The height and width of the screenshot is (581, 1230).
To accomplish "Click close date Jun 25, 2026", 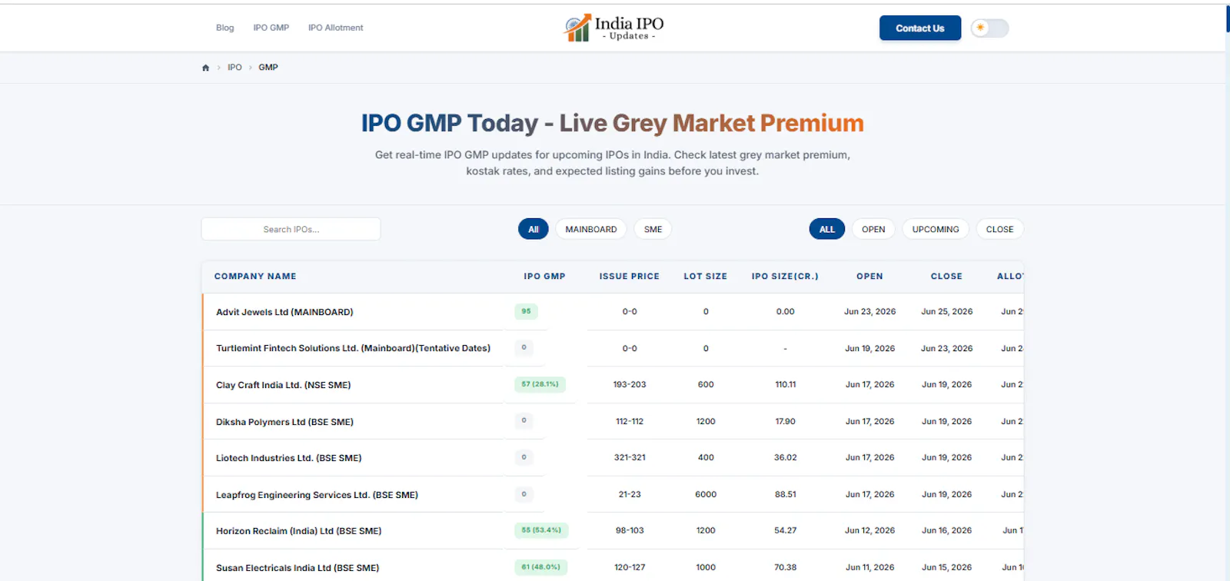I will 946,311.
